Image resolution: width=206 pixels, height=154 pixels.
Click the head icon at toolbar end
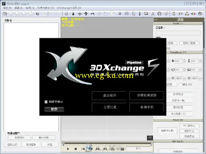coord(200,14)
